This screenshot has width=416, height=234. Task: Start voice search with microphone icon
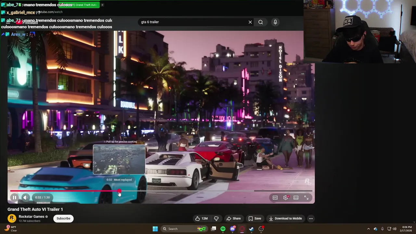coord(275,22)
